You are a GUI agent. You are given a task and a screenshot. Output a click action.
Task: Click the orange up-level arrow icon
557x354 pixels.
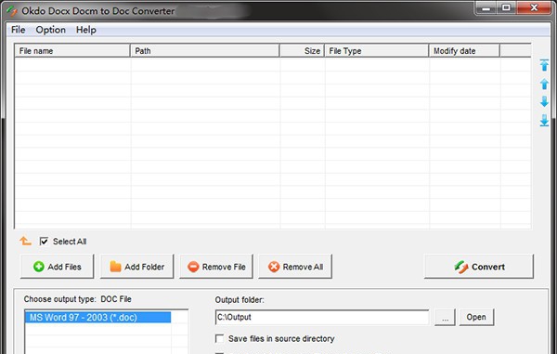[x=25, y=241]
